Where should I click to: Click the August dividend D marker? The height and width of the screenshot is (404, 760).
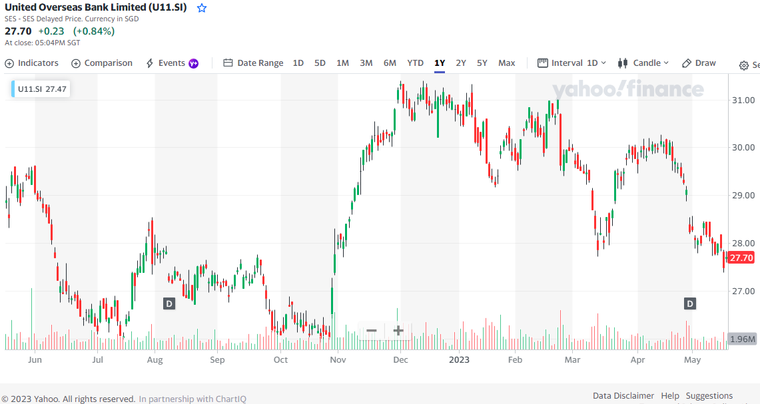[169, 303]
